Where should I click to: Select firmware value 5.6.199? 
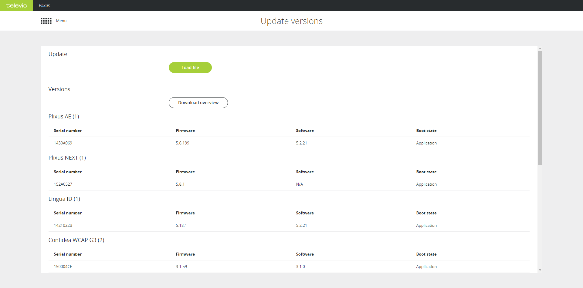[x=182, y=143]
